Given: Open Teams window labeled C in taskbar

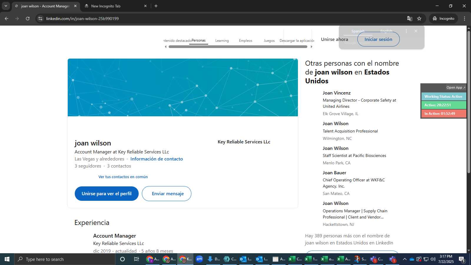Looking at the screenshot, I should 377,259.
